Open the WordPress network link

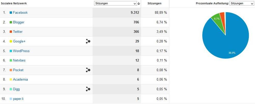(x=21, y=51)
